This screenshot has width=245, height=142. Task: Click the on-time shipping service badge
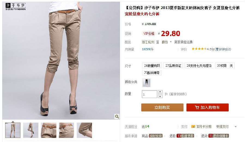click(156, 136)
